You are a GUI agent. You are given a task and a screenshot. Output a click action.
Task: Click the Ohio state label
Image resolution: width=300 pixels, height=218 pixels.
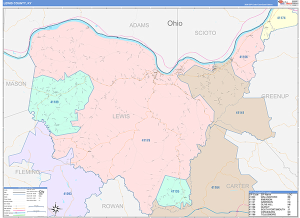pyautogui.click(x=175, y=23)
